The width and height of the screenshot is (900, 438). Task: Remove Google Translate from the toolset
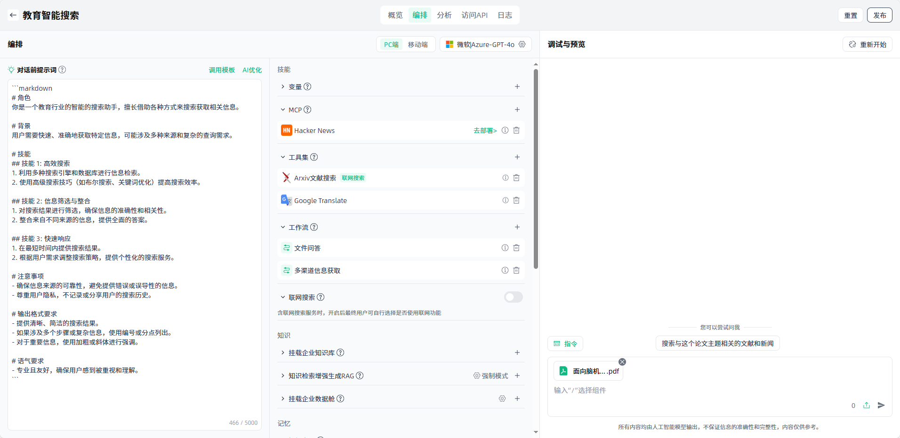516,201
